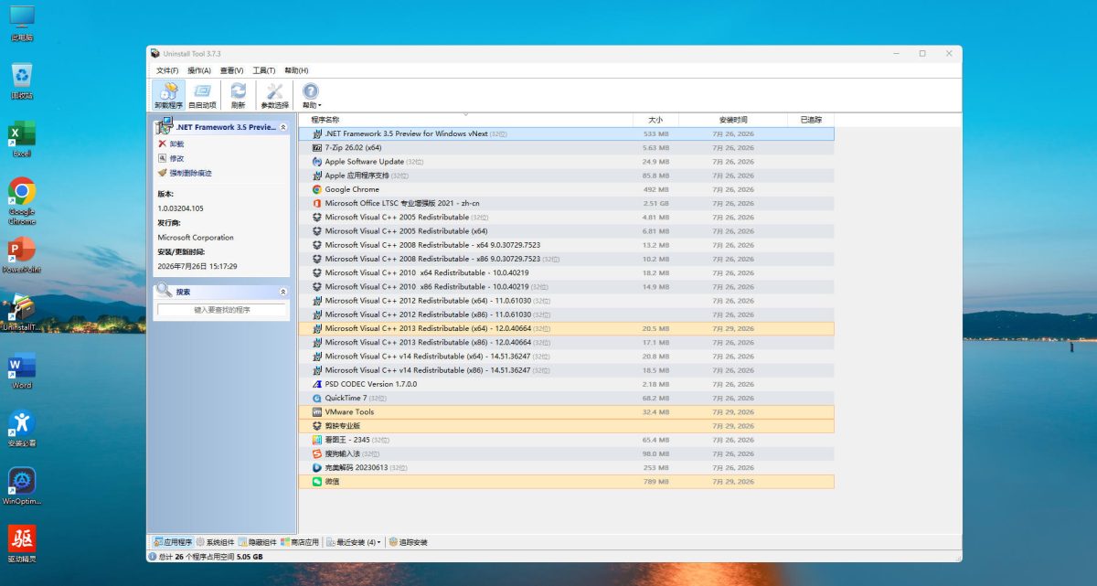Image resolution: width=1097 pixels, height=586 pixels.
Task: Open the 帮助(H) menu
Action: click(x=296, y=70)
